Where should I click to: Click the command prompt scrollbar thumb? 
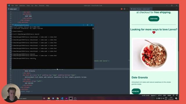(x=93, y=28)
